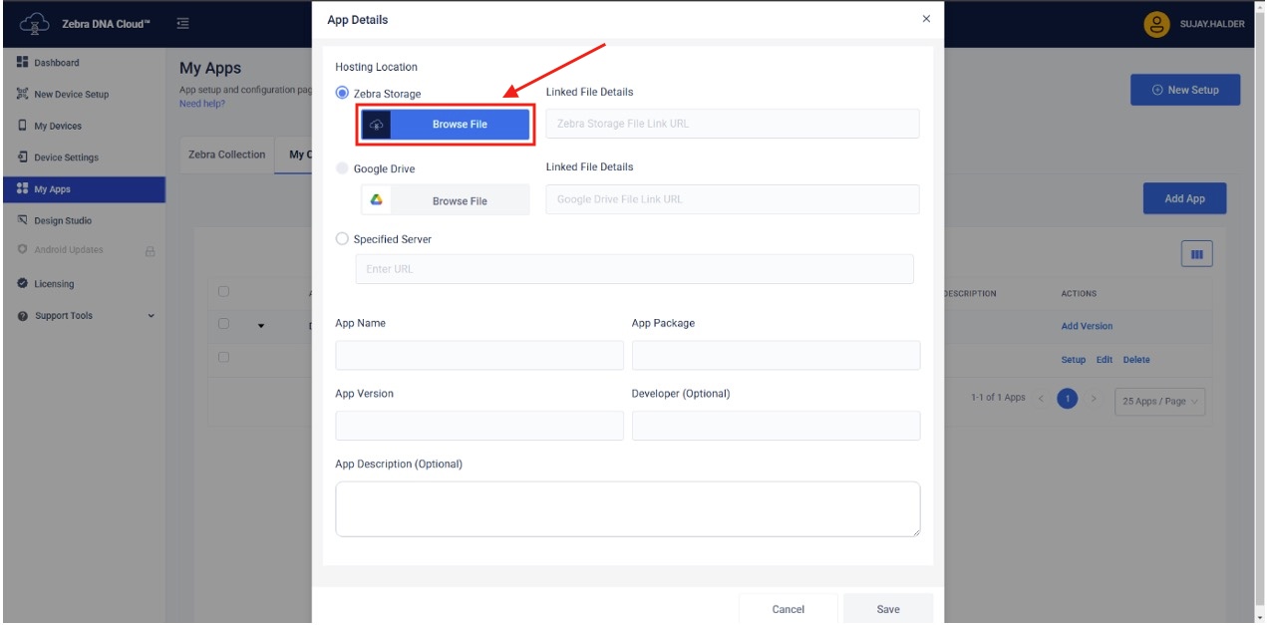Select the Zebra Storage radio button
Viewport: 1267px width, 625px height.
(x=343, y=93)
